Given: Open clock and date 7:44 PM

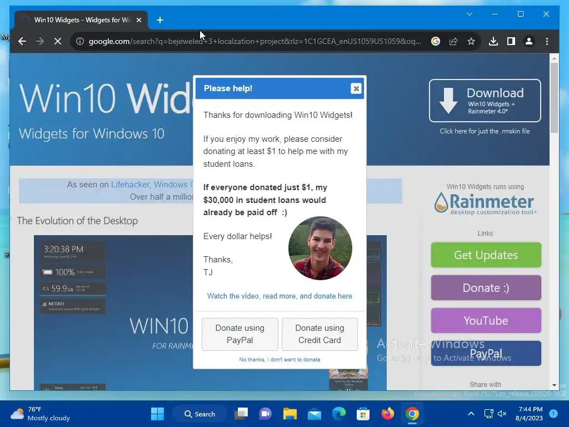Looking at the screenshot, I should 529,414.
